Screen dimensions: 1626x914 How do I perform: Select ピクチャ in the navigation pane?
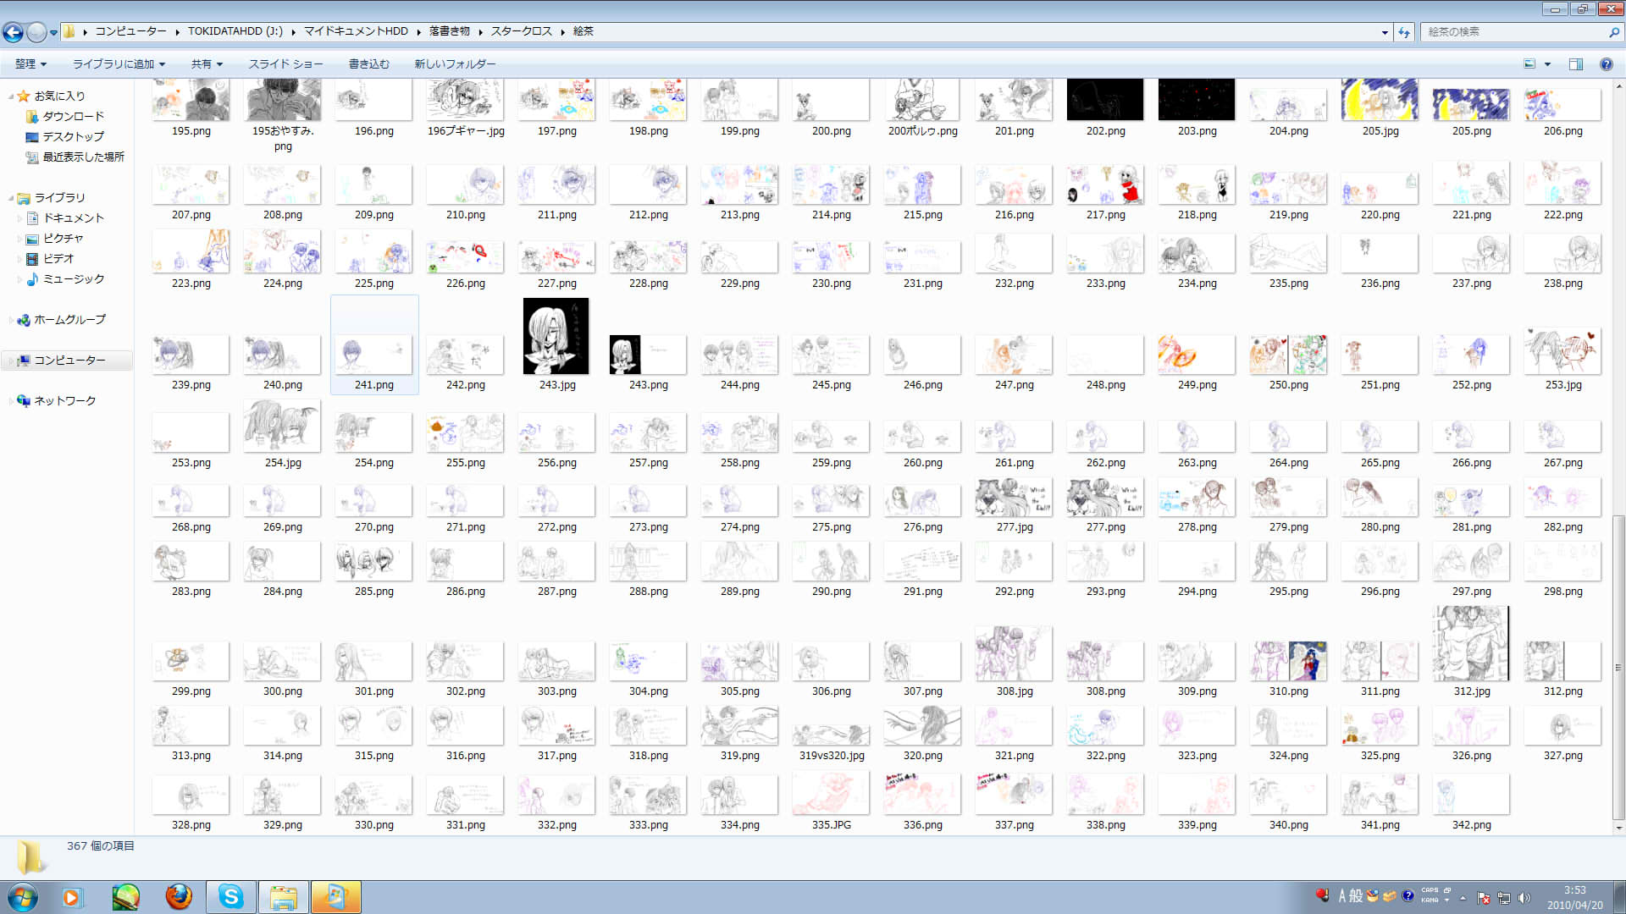pos(63,239)
